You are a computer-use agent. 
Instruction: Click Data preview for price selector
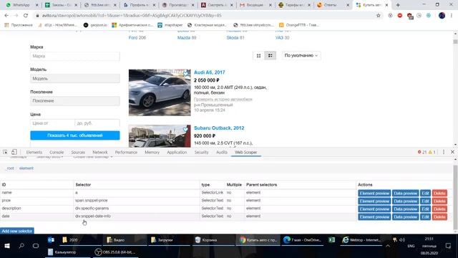(406, 201)
